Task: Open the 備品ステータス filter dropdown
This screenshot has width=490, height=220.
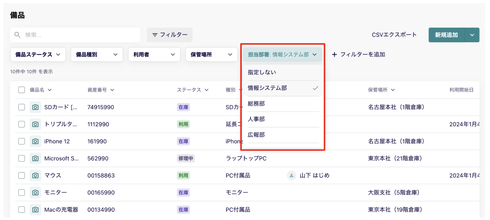Action: coord(38,55)
